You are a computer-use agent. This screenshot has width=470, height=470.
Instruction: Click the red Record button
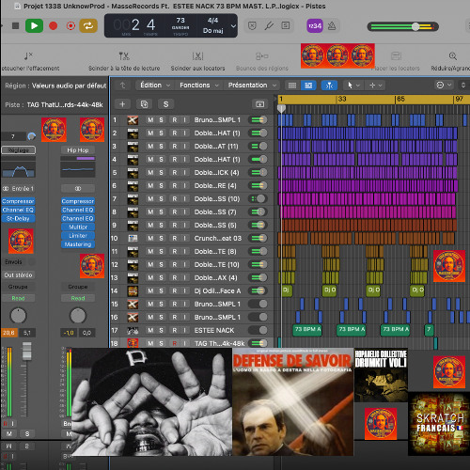click(x=53, y=25)
